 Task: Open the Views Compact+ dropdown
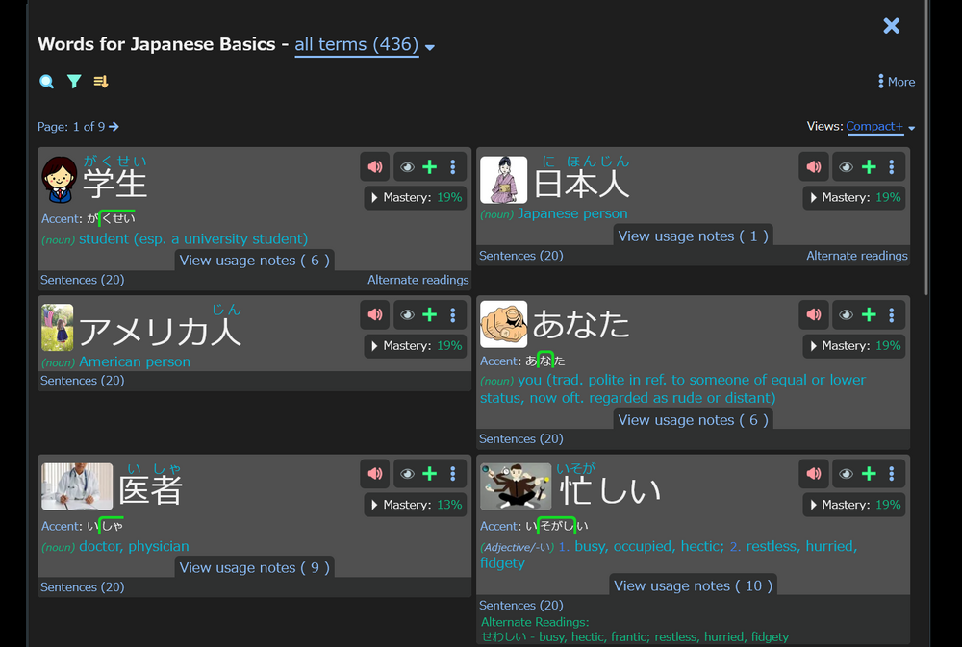pyautogui.click(x=875, y=126)
